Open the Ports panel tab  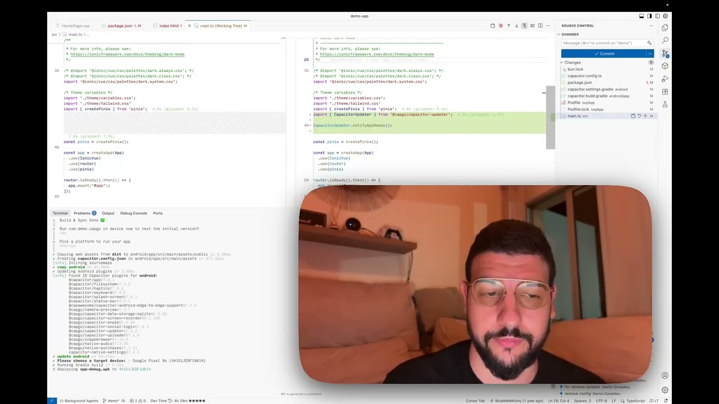click(158, 213)
